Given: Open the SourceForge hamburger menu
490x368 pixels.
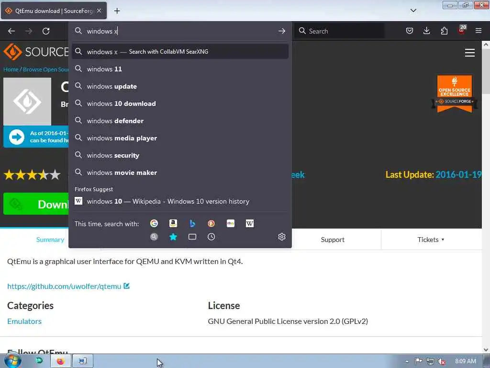Looking at the screenshot, I should point(470,53).
